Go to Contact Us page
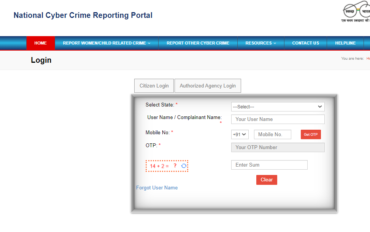This screenshot has width=370, height=232. (x=305, y=43)
